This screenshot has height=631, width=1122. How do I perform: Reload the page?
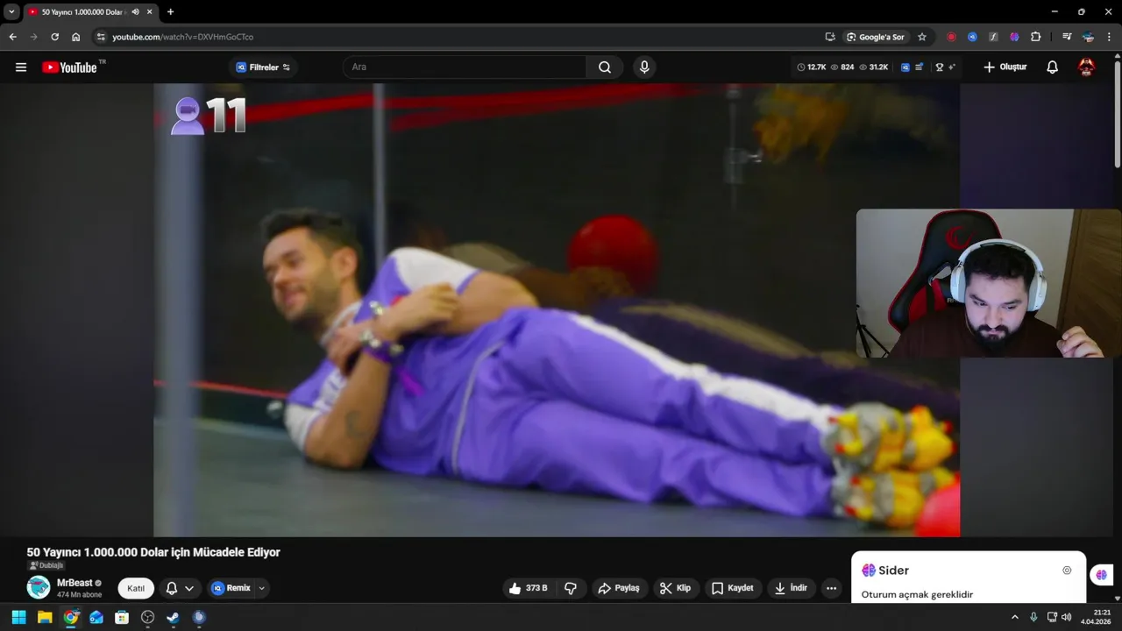point(54,37)
